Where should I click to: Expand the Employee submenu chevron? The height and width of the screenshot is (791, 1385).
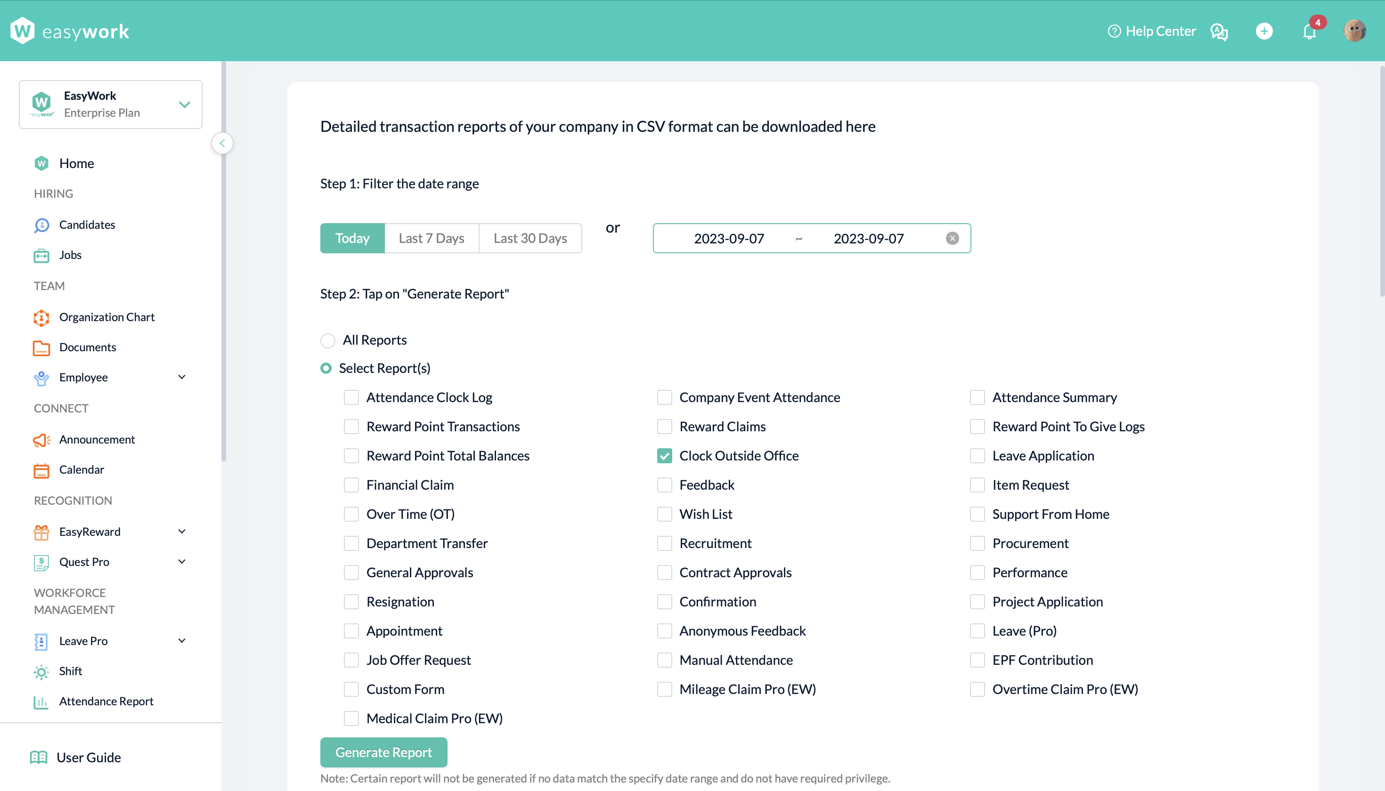click(182, 377)
